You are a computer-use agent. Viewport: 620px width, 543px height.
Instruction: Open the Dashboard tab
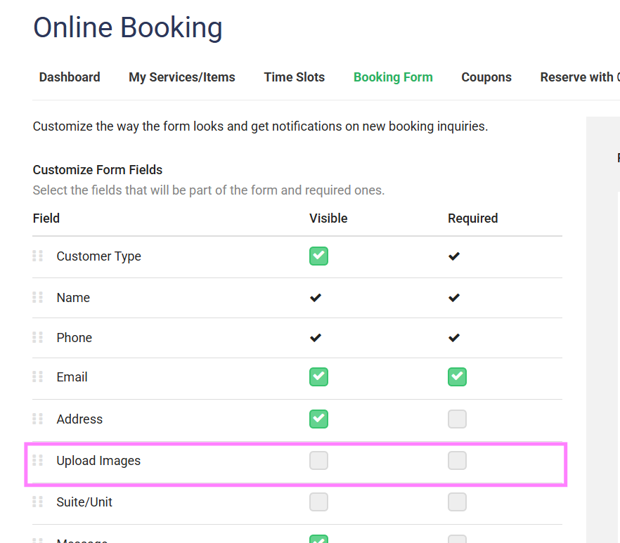pos(70,77)
